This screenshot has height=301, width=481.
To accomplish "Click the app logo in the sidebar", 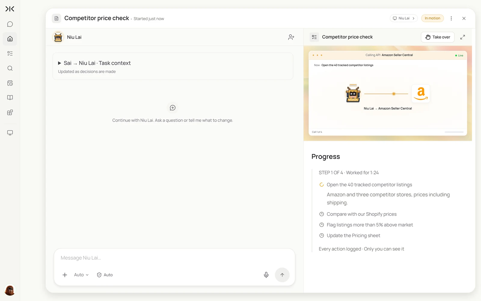I will pyautogui.click(x=10, y=9).
